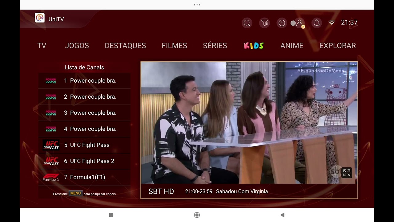Tap the 21:00-23:59 program time
This screenshot has width=394, height=222.
pos(199,191)
